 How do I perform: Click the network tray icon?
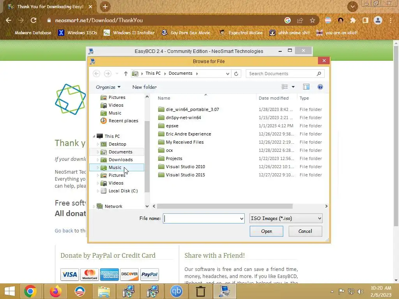click(x=351, y=291)
